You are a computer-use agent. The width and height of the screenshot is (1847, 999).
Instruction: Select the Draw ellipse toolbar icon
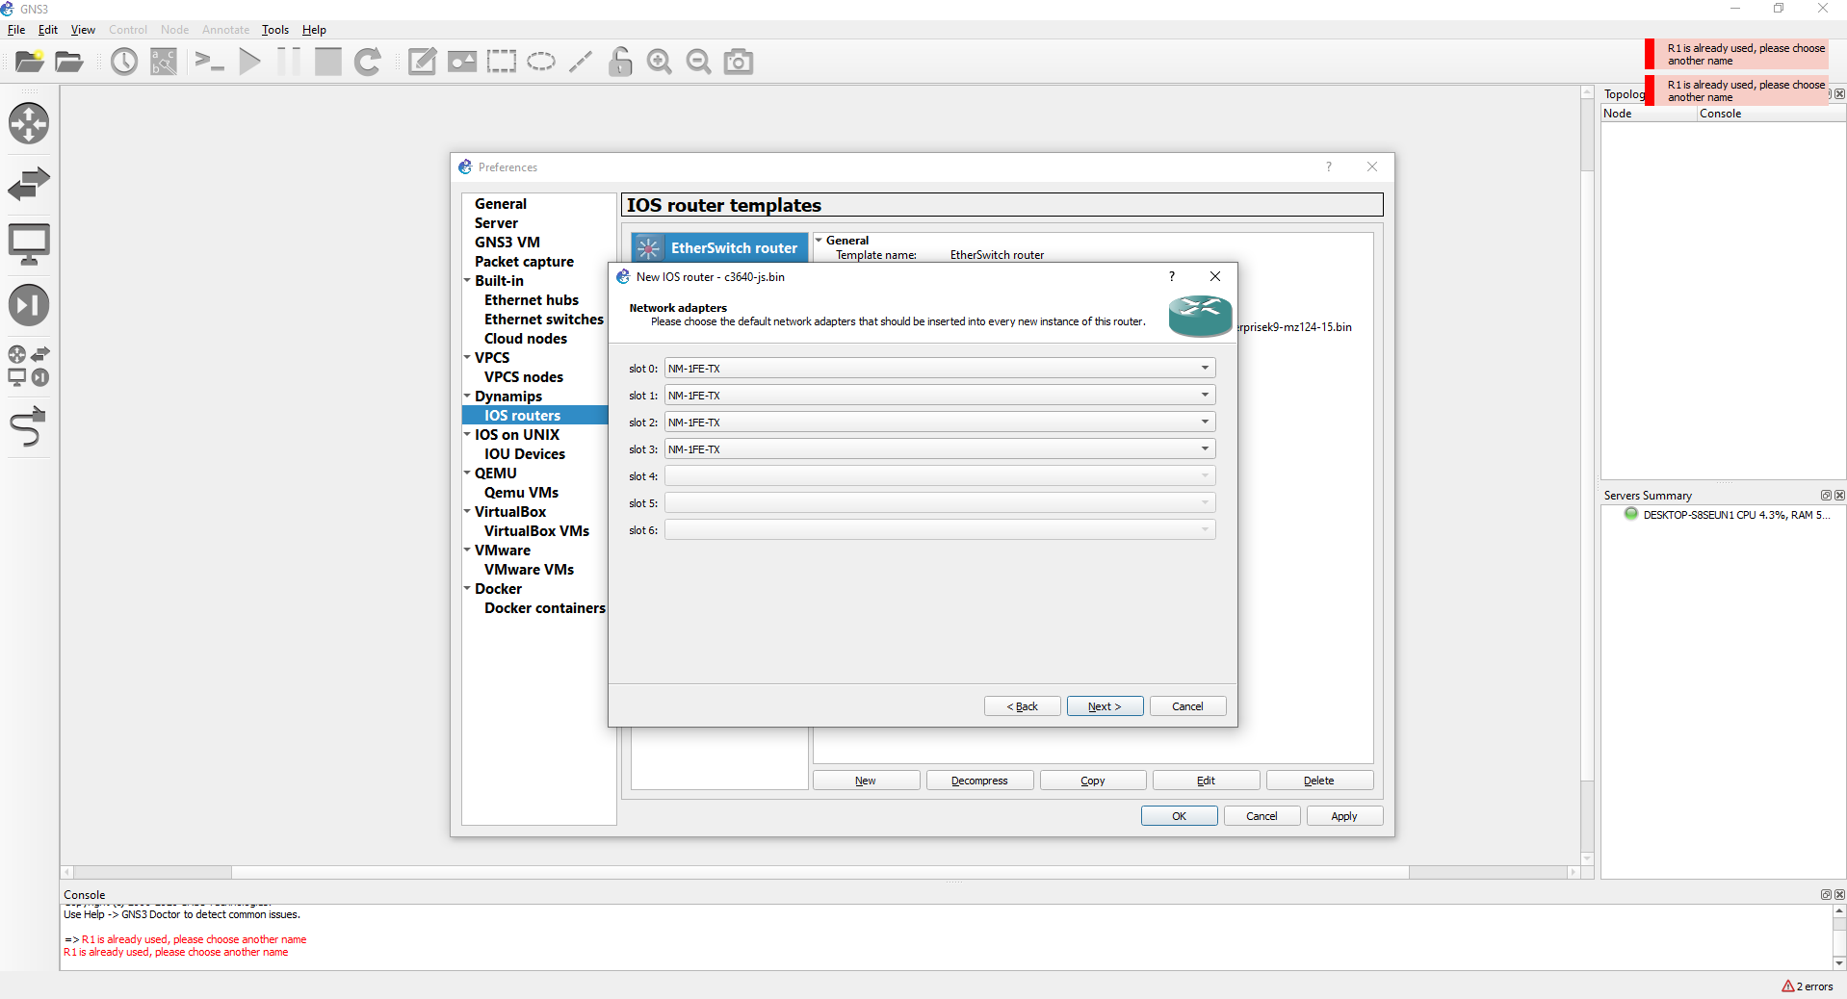[x=541, y=61]
